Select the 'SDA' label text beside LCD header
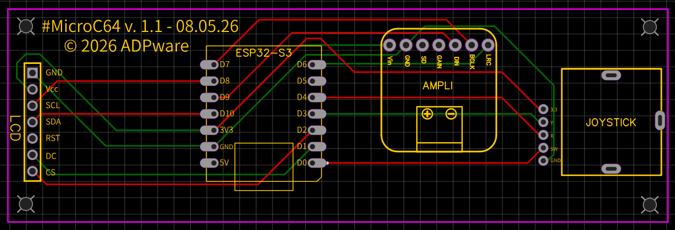 click(54, 122)
